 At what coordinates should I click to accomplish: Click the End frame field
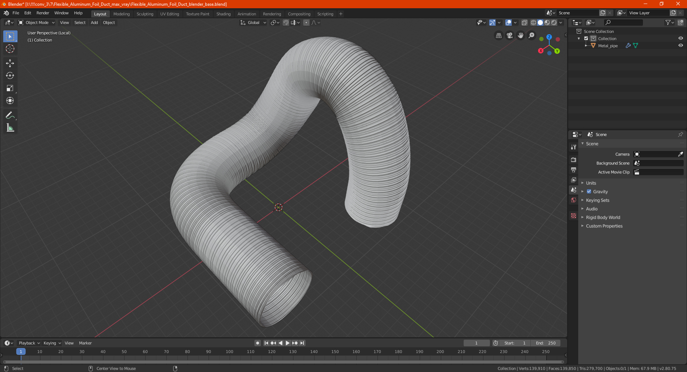point(545,343)
